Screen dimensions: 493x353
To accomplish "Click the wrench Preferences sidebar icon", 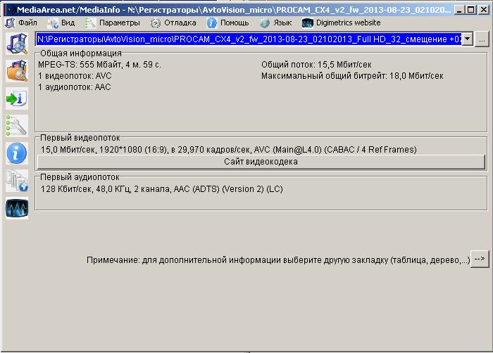I will (x=16, y=125).
